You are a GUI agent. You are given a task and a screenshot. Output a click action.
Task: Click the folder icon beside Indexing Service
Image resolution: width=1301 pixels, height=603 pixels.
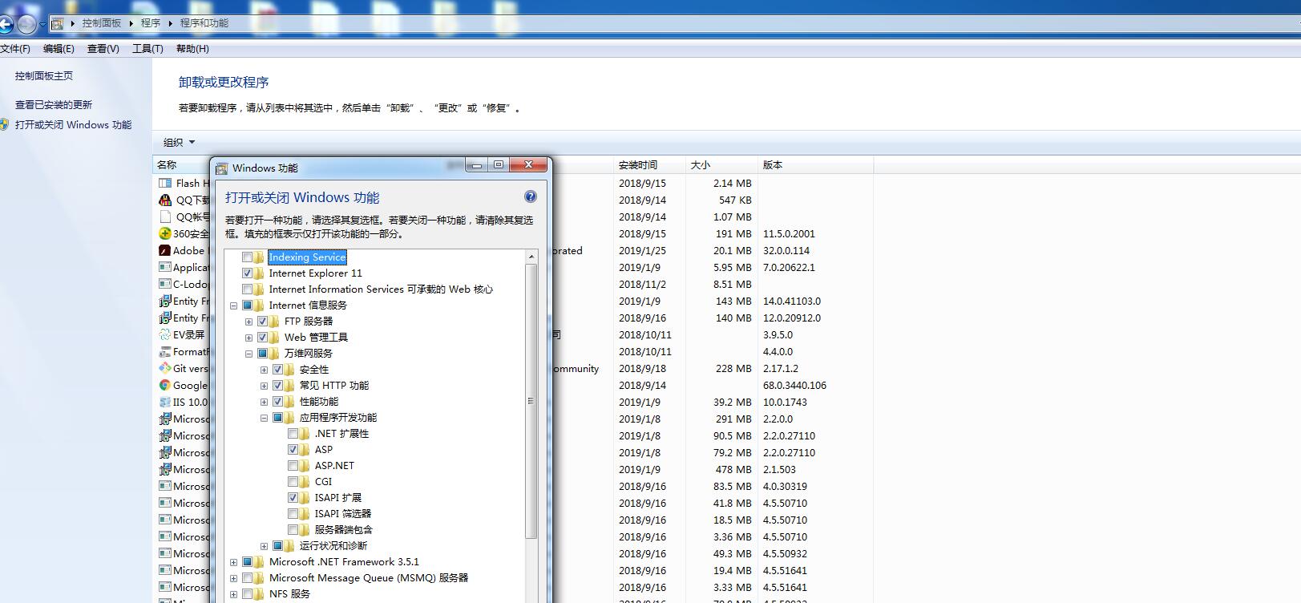[259, 257]
